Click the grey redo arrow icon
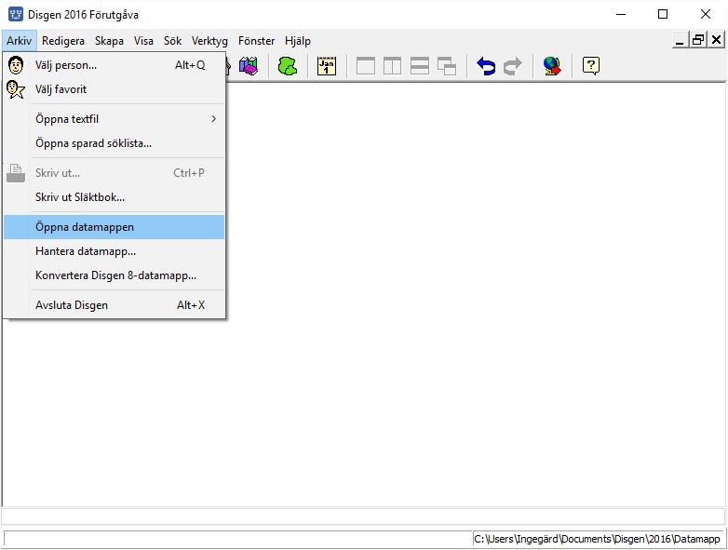Screen dimensions: 728x550 click(x=513, y=66)
